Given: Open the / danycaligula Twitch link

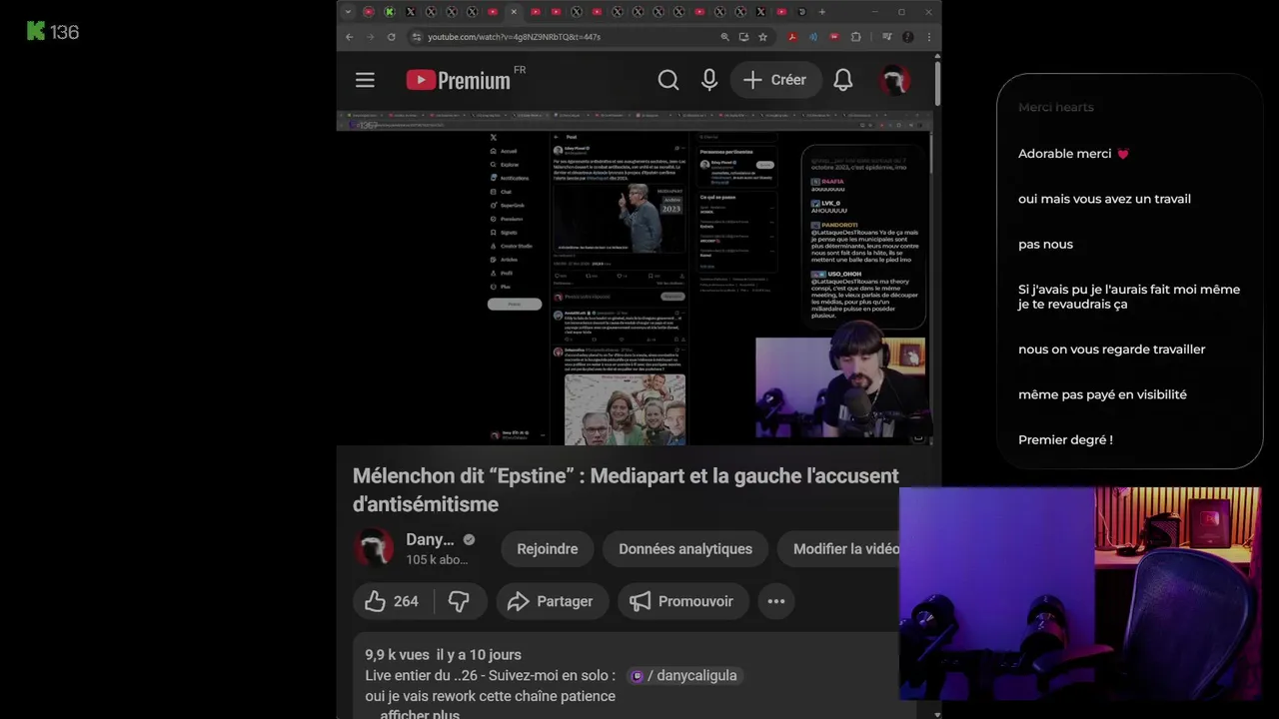Looking at the screenshot, I should (x=685, y=676).
